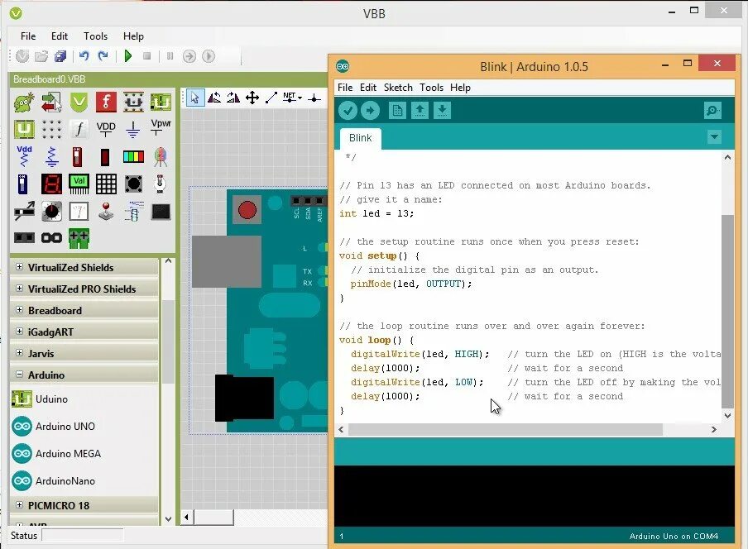
Task: Click the component list scroll down arrow
Action: click(x=168, y=518)
